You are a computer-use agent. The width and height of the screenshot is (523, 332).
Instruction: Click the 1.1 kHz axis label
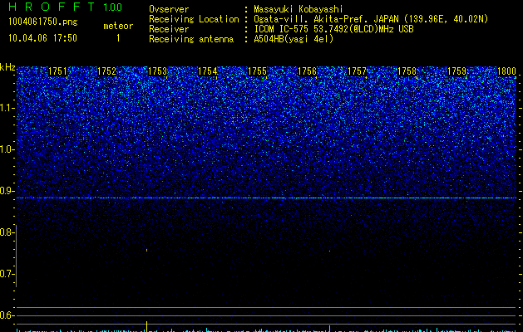(x=7, y=108)
